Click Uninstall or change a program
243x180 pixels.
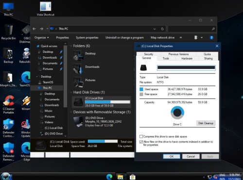[124, 37]
